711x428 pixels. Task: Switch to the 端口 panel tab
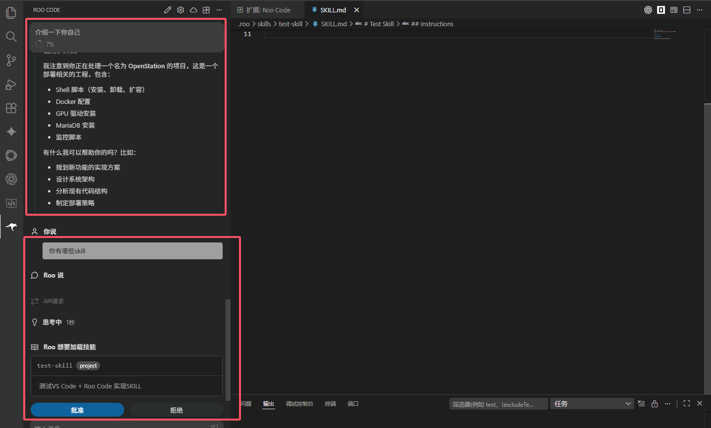tap(353, 404)
